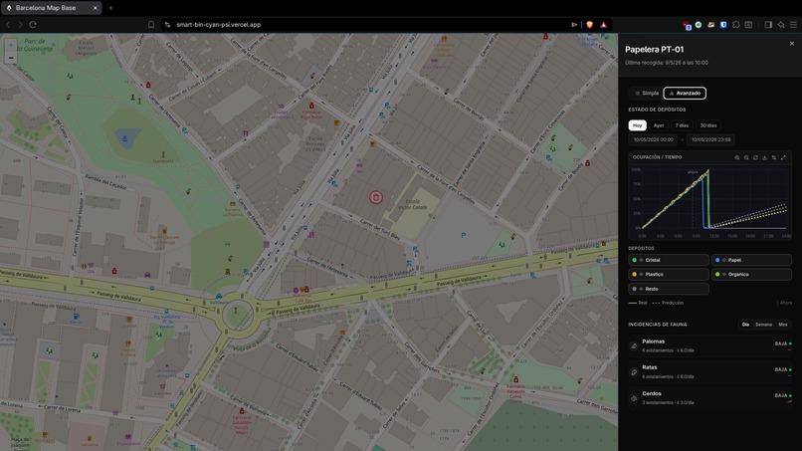Close the Papelera PT-01 side panel
The width and height of the screenshot is (802, 451).
792,44
